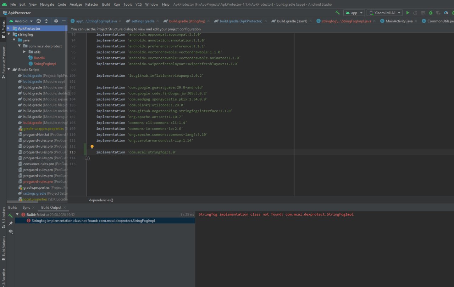454x287 pixels.
Task: Click Select Opened File target icon
Action: [39, 21]
